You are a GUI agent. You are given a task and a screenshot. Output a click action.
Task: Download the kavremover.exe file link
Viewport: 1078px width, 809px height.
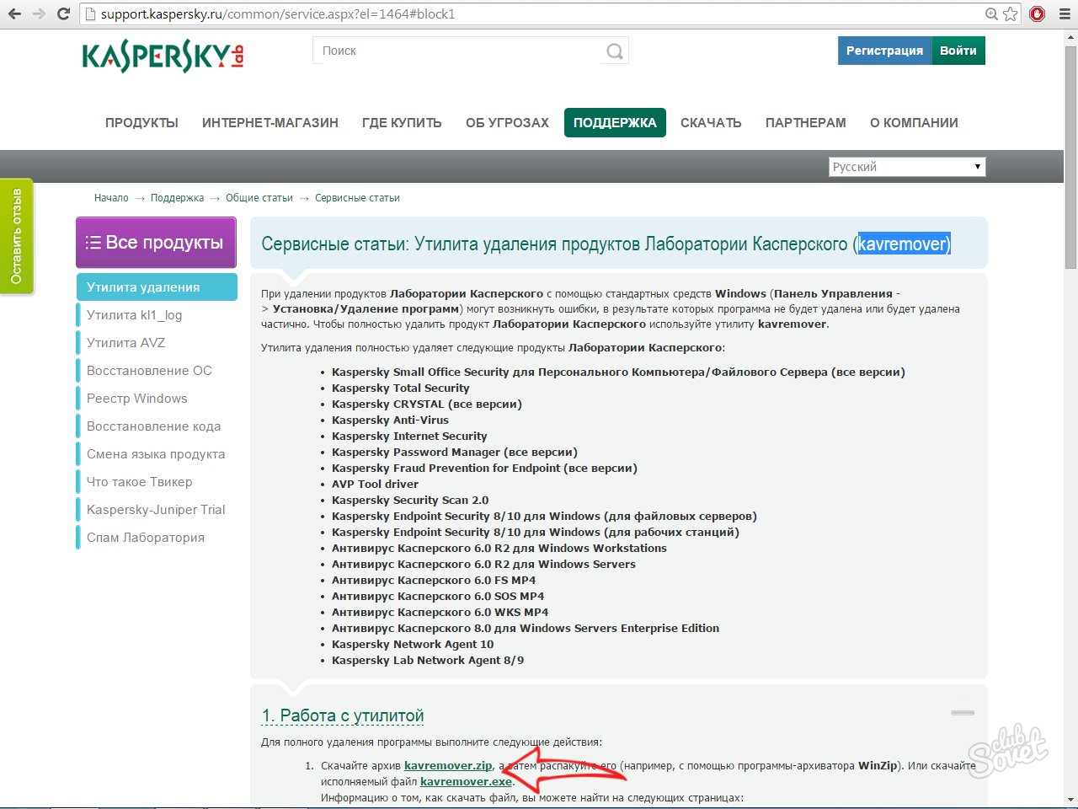click(x=466, y=782)
